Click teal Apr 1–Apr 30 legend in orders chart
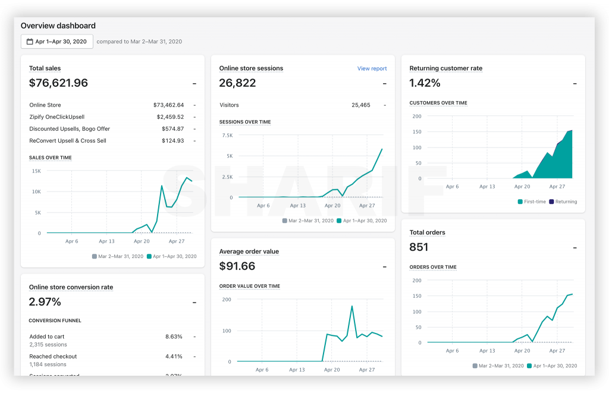Screen dimensions: 609x393 pyautogui.click(x=552, y=366)
